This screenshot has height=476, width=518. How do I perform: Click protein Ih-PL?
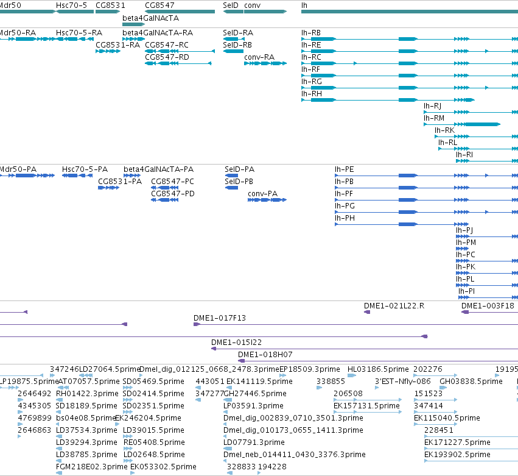[x=465, y=279]
